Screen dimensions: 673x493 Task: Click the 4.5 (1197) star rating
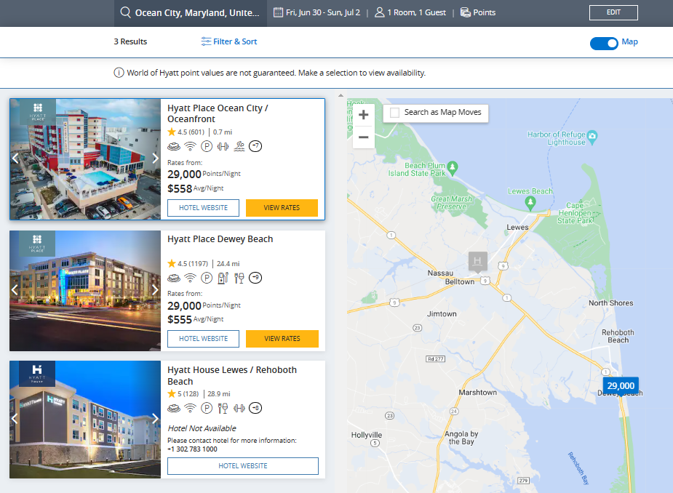tap(188, 263)
